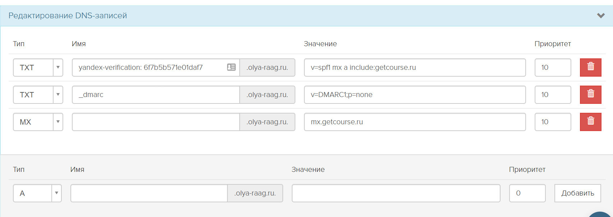The image size is (613, 217).
Task: Click the Добавить button
Action: [x=577, y=193]
